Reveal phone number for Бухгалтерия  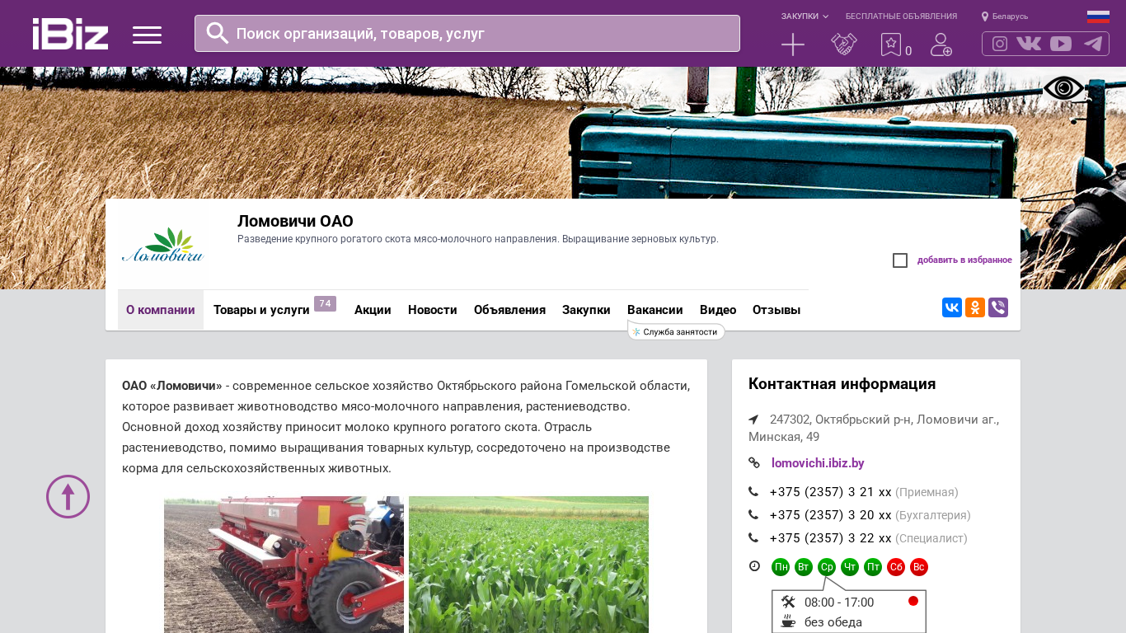830,515
